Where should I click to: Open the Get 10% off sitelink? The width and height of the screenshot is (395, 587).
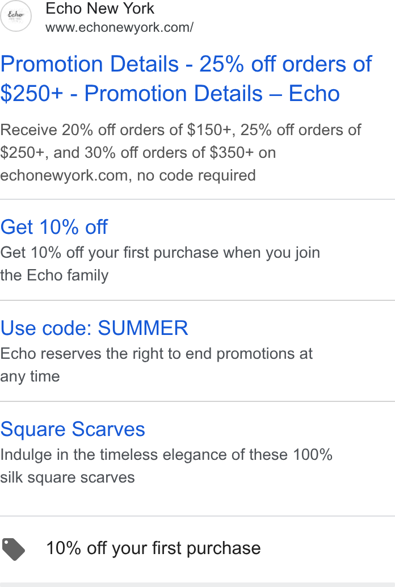(x=54, y=227)
